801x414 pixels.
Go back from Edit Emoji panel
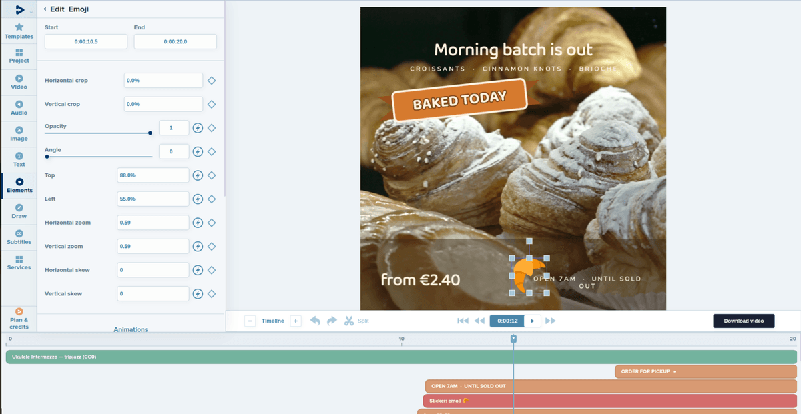click(45, 9)
